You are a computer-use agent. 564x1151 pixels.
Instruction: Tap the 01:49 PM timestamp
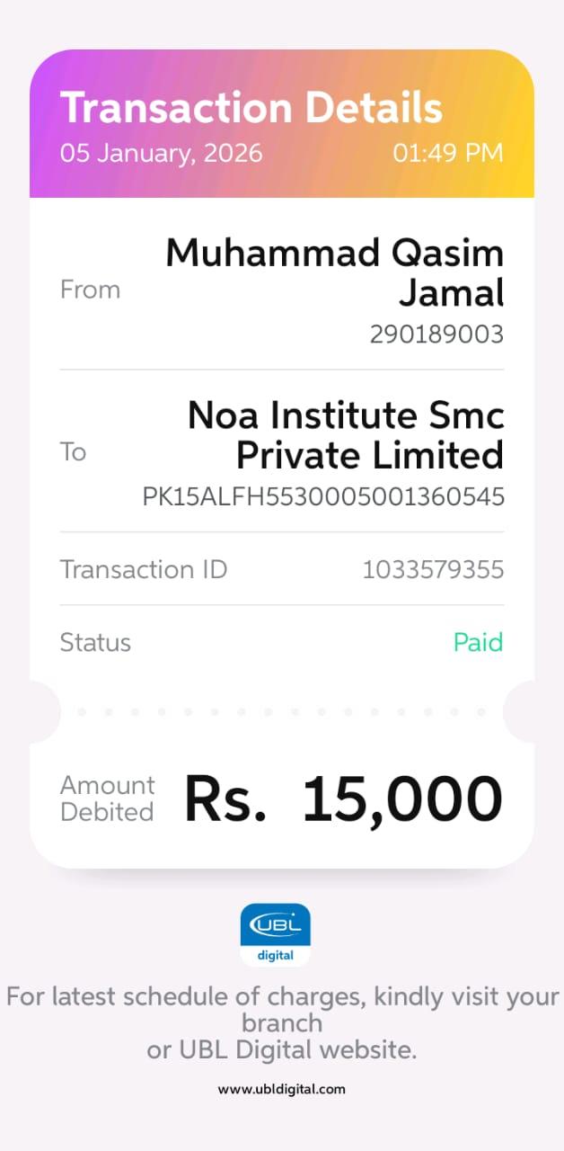448,153
